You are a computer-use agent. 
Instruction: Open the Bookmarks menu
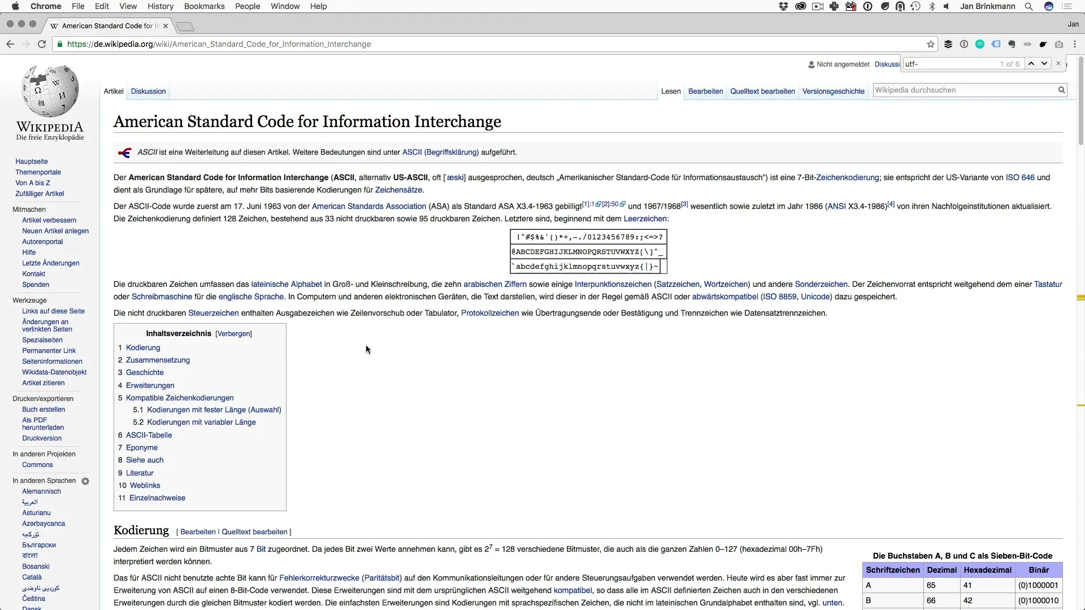(204, 6)
